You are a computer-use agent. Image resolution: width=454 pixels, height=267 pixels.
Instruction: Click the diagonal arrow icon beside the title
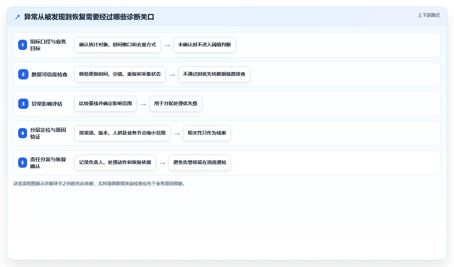pos(17,17)
